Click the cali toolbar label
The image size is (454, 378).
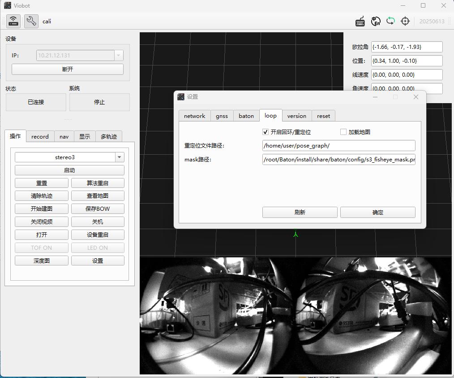tap(47, 22)
